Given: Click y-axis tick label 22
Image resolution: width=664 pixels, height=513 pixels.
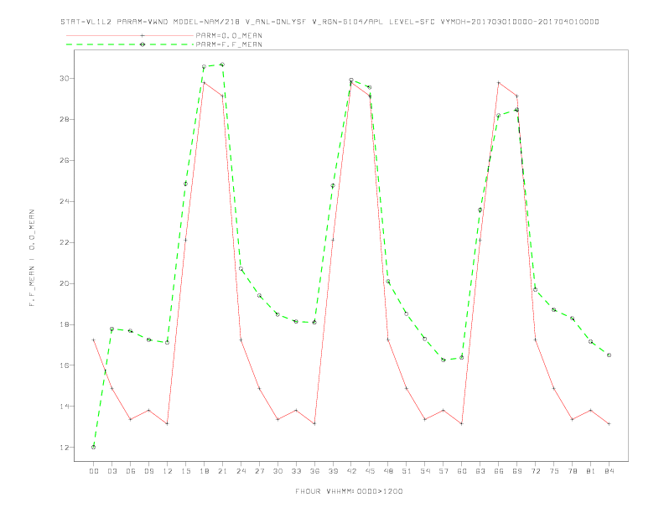Looking at the screenshot, I should pyautogui.click(x=64, y=242).
